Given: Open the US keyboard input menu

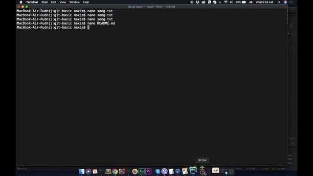Looking at the screenshot, I should [251, 2].
